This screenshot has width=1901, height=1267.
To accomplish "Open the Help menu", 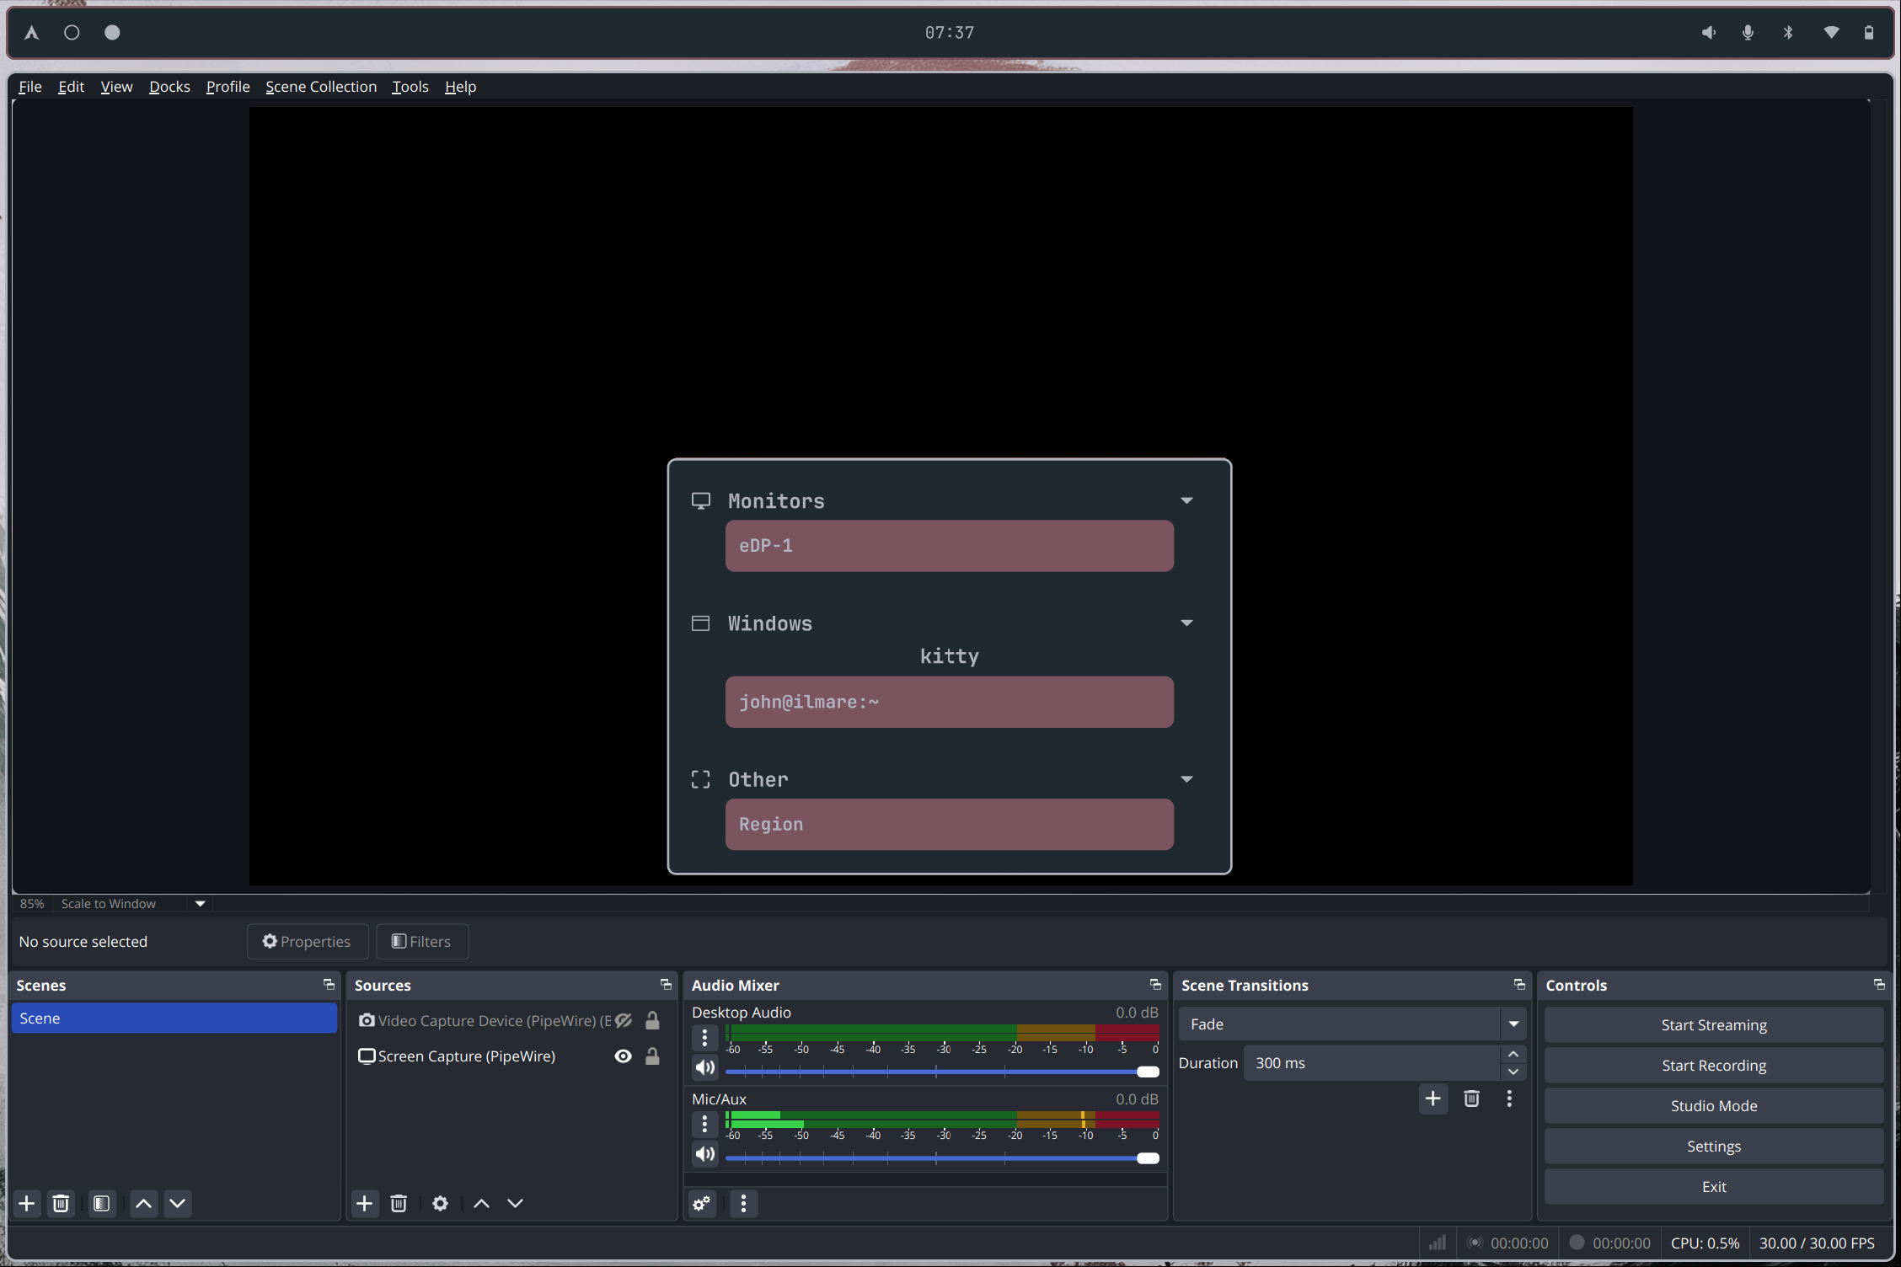I will [460, 87].
